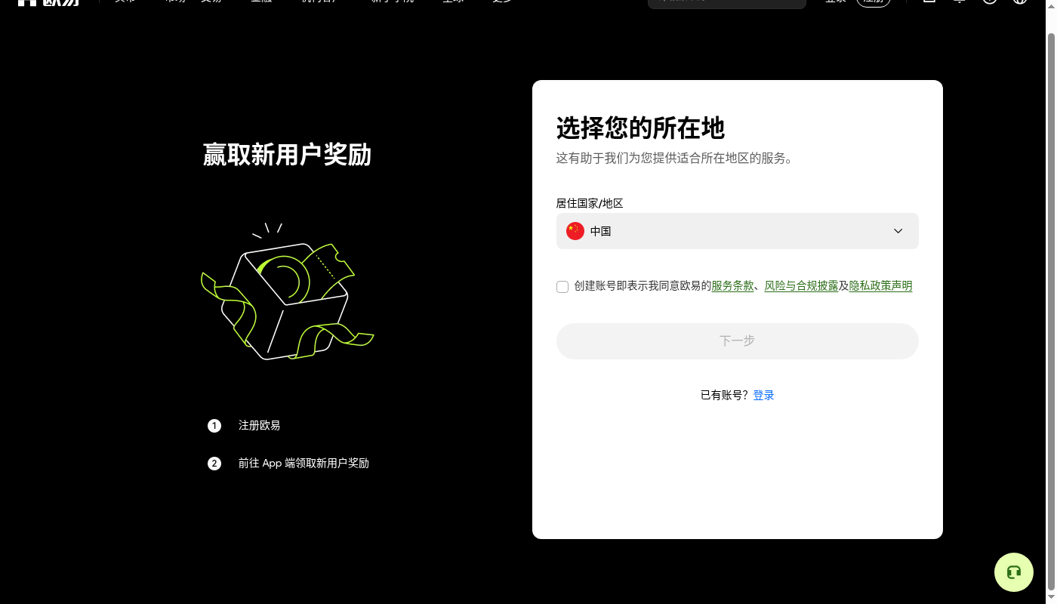1057x604 pixels.
Task: Open the 隐私政策声明 link
Action: (880, 286)
